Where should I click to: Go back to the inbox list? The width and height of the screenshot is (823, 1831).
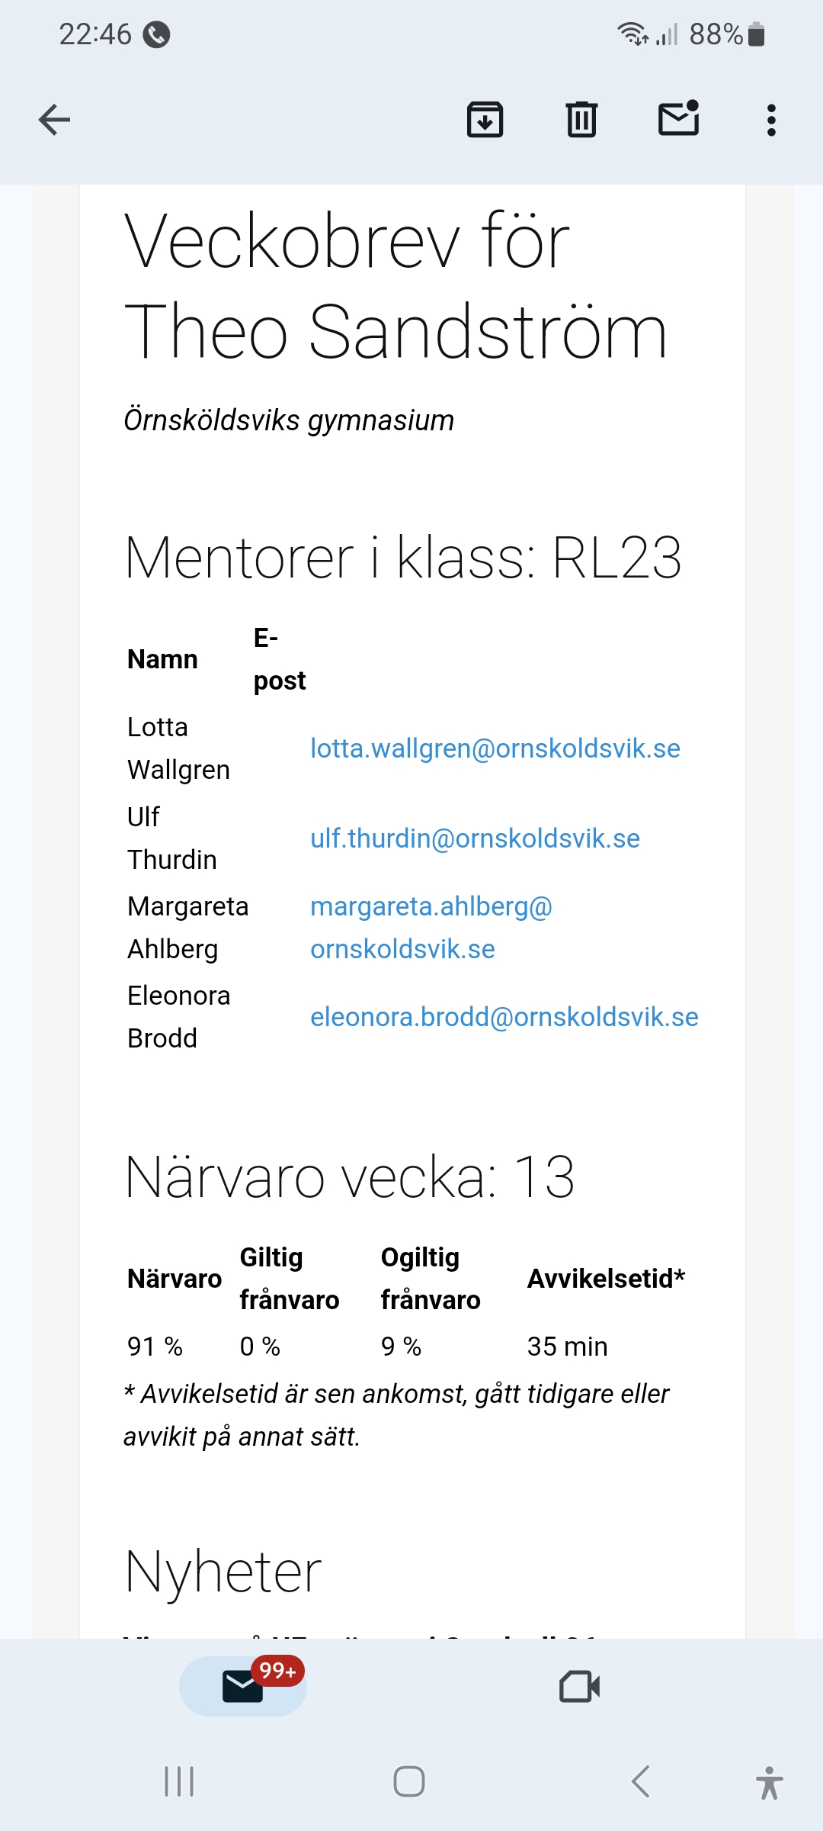pos(54,120)
